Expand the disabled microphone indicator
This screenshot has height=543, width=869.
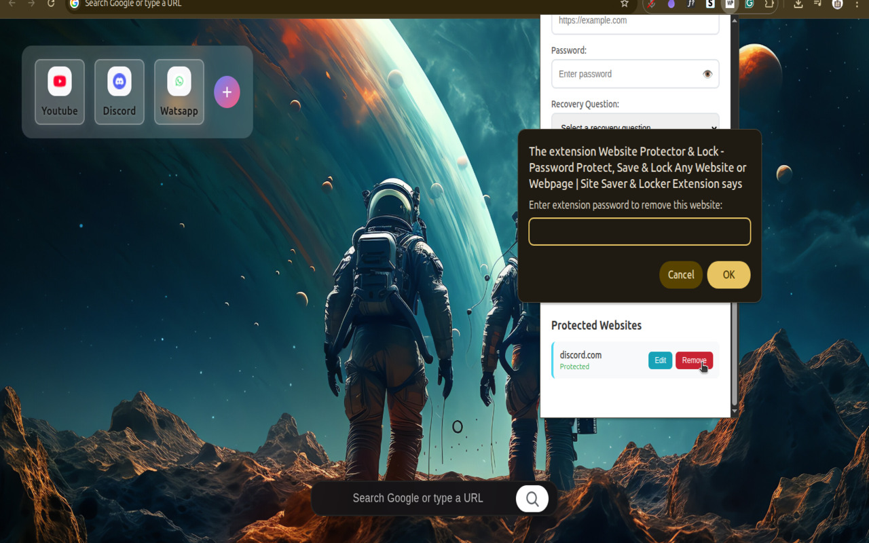pos(651,5)
